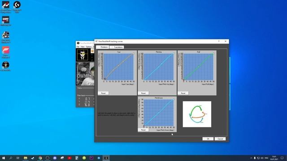
Task: Place a point on the Pitch Up graph
Action: pos(159,67)
